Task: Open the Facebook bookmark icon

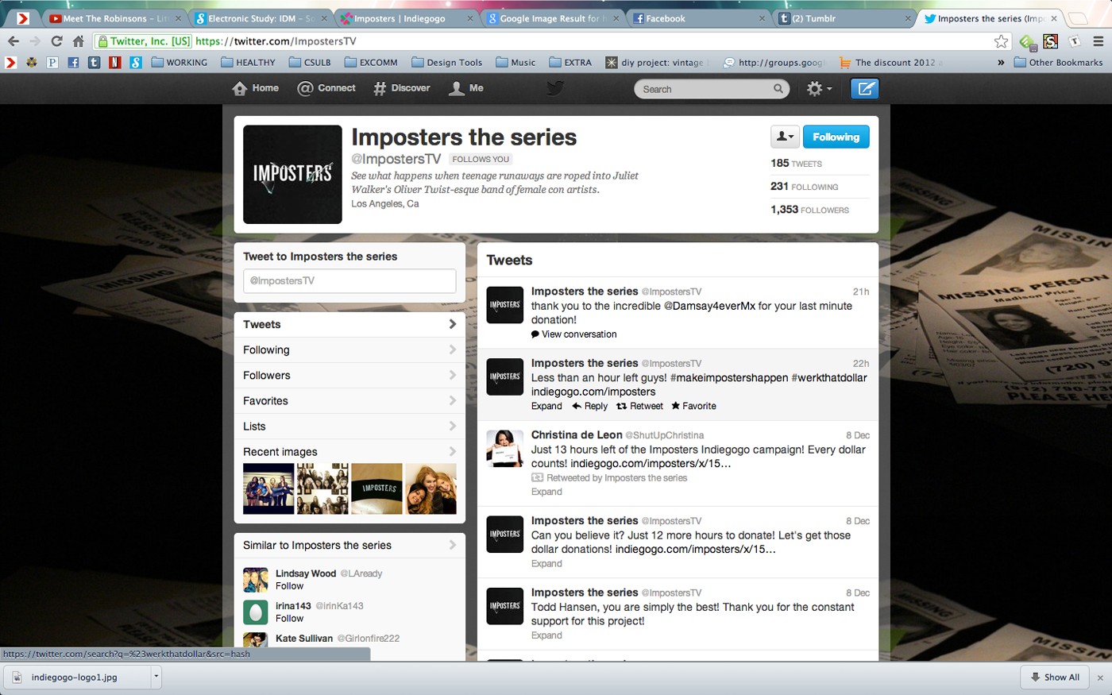Action: click(x=73, y=62)
